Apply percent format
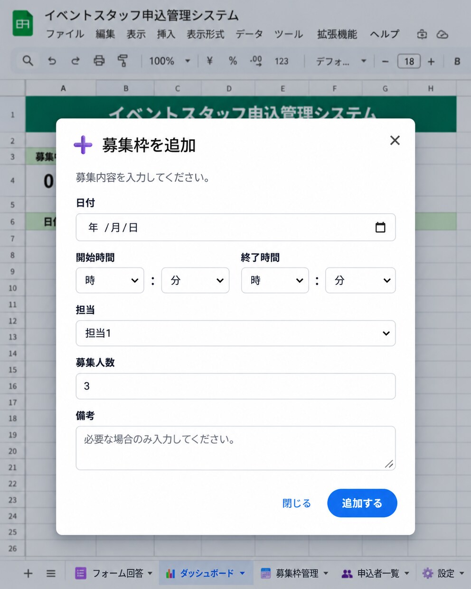The height and width of the screenshot is (589, 471). click(x=233, y=61)
